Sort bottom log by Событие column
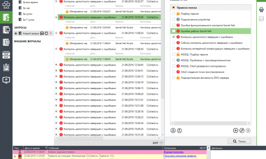Screen dimensions: 266x159 click(105, 148)
